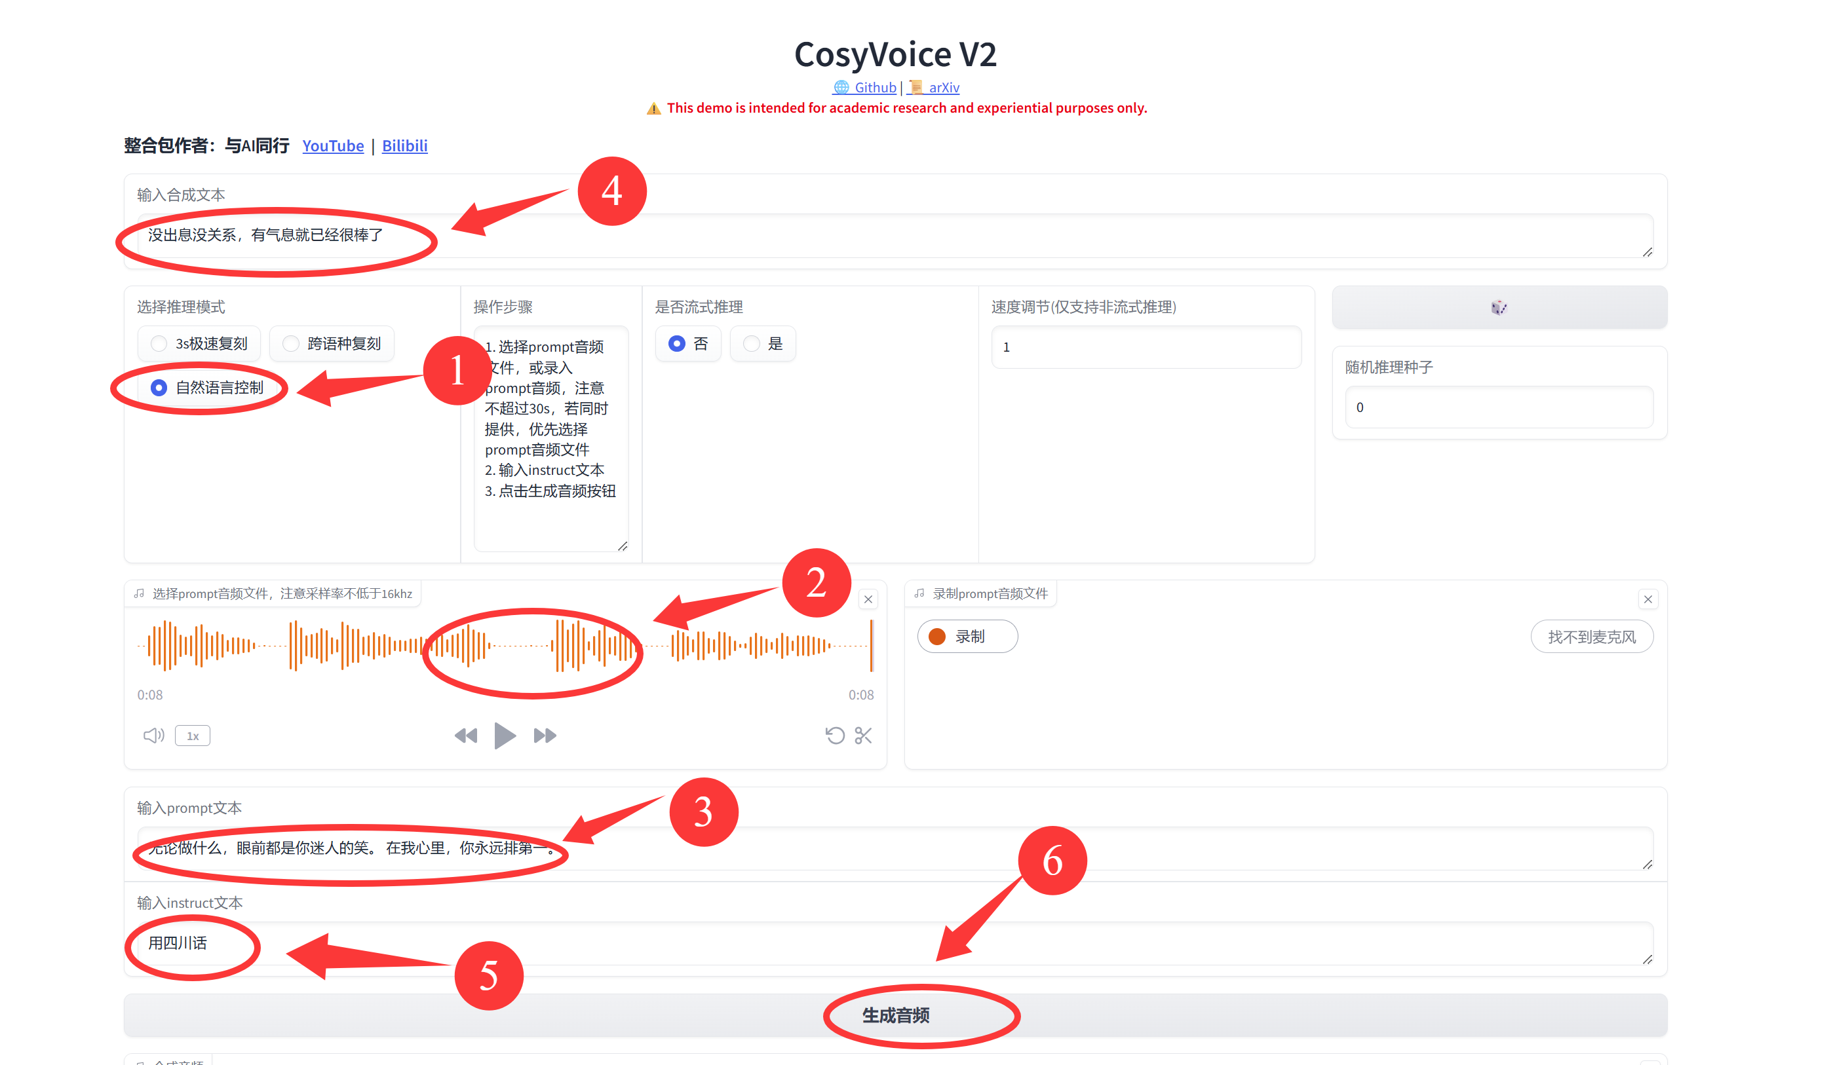Visit the Bilibili link
Image resolution: width=1831 pixels, height=1065 pixels.
tap(405, 146)
